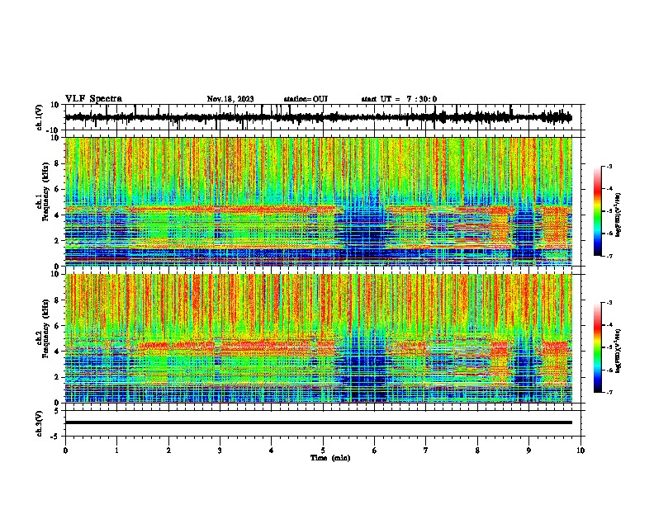Click inside the ch.2 spectrogram panel
Screen dimensions: 654x505
coord(318,338)
